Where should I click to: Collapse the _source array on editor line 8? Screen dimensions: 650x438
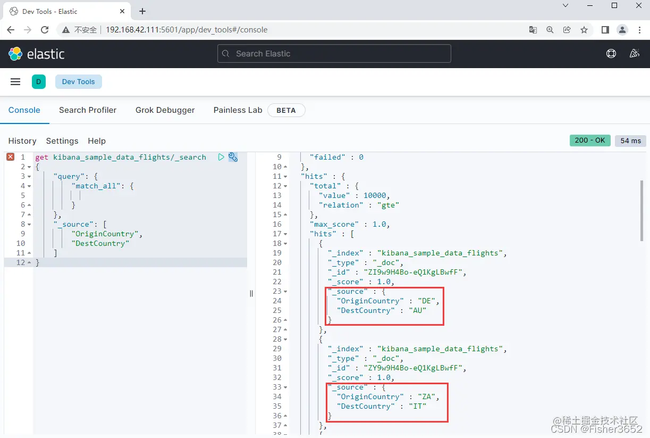29,225
